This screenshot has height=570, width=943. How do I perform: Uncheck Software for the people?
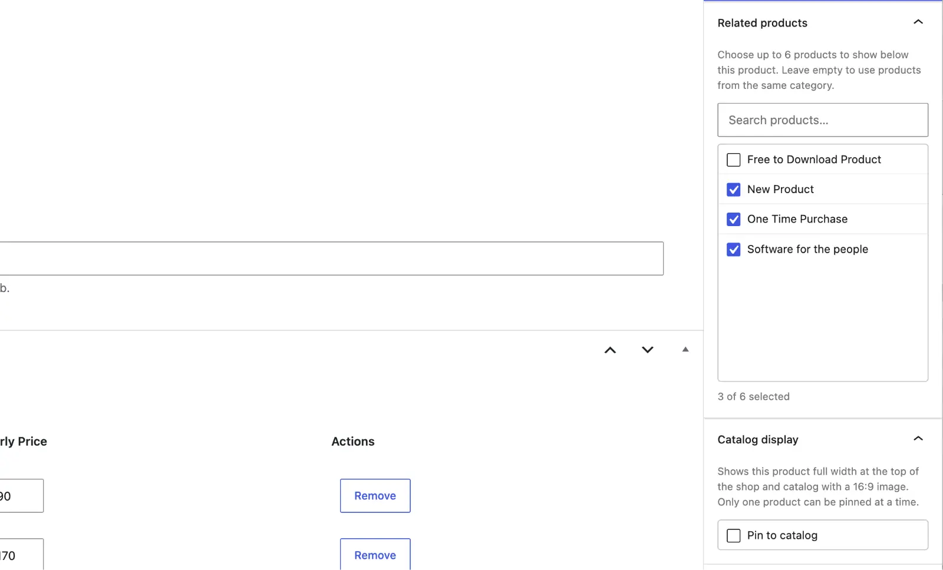734,250
